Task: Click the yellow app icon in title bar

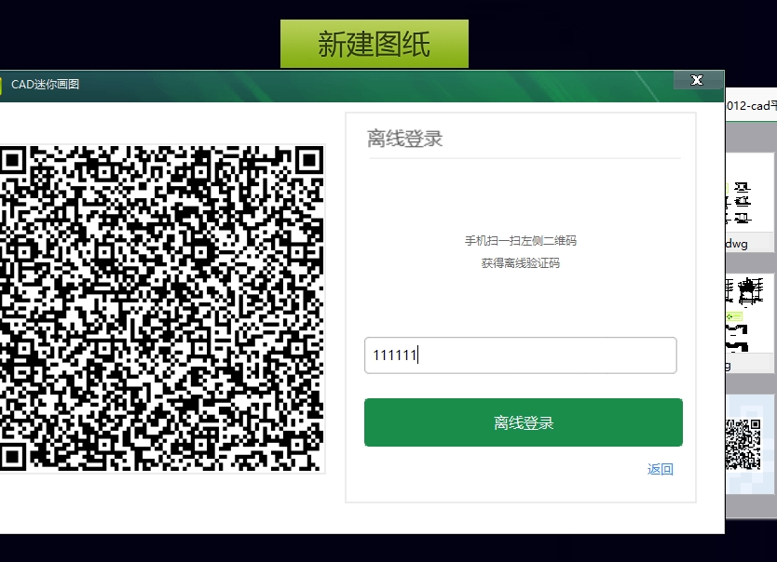Action: pos(1,85)
